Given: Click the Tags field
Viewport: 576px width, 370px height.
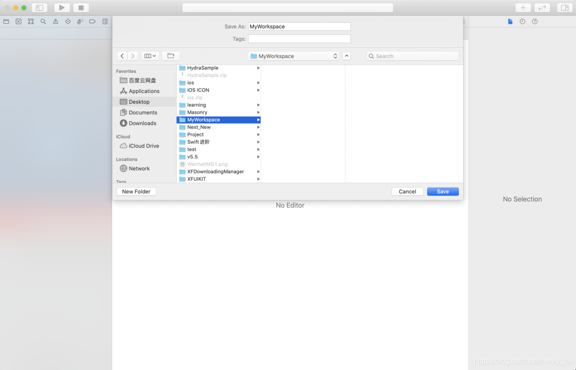Looking at the screenshot, I should click(299, 39).
